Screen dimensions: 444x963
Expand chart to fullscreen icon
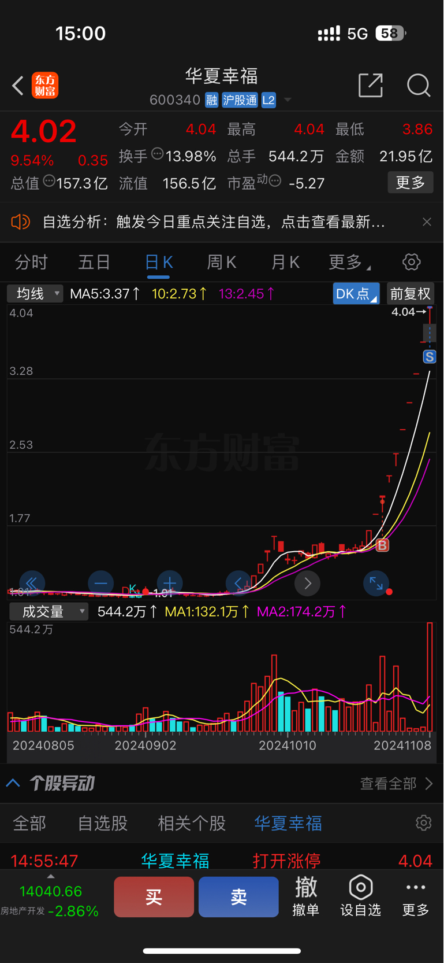coord(376,583)
